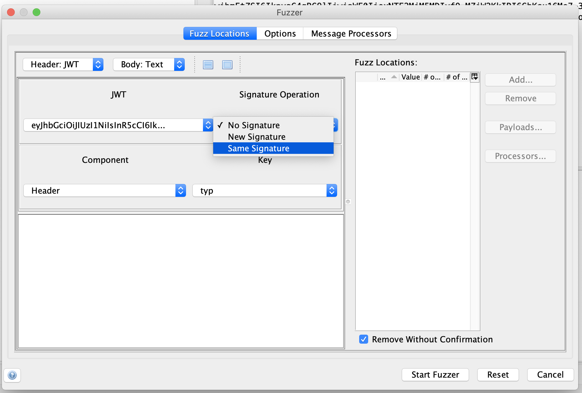The width and height of the screenshot is (582, 393).
Task: Open column selection icon on Fuzz Locations table
Action: point(475,77)
